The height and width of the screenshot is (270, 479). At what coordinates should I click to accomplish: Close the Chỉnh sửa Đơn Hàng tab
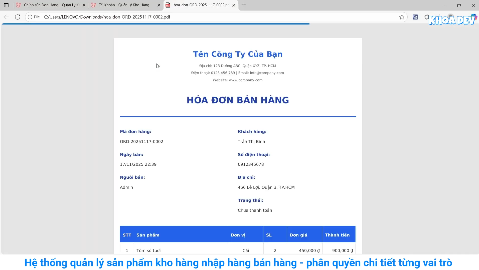(84, 5)
